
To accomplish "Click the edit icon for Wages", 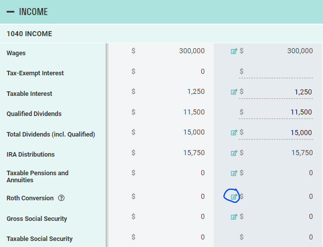I will (234, 51).
